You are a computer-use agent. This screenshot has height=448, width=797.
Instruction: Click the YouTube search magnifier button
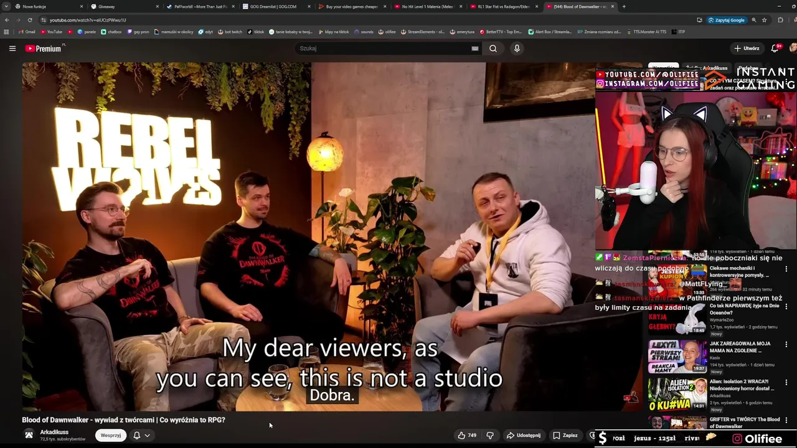493,49
